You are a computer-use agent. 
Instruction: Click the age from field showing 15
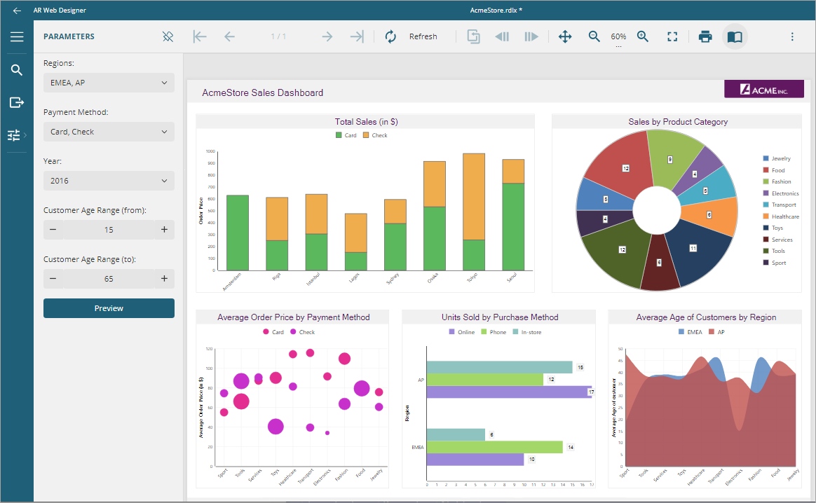109,229
